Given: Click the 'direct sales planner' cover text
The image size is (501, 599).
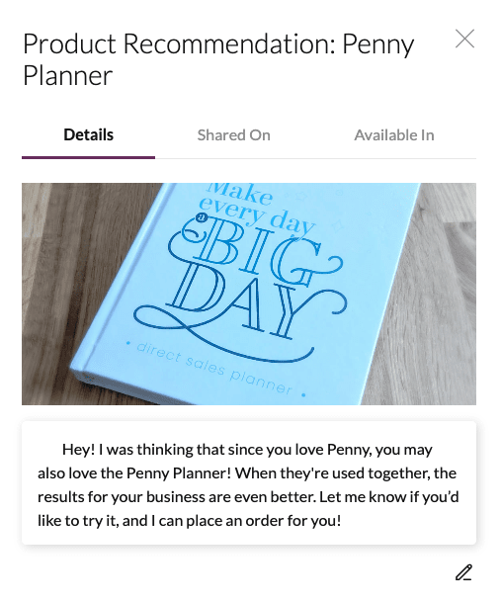Looking at the screenshot, I should coord(215,369).
